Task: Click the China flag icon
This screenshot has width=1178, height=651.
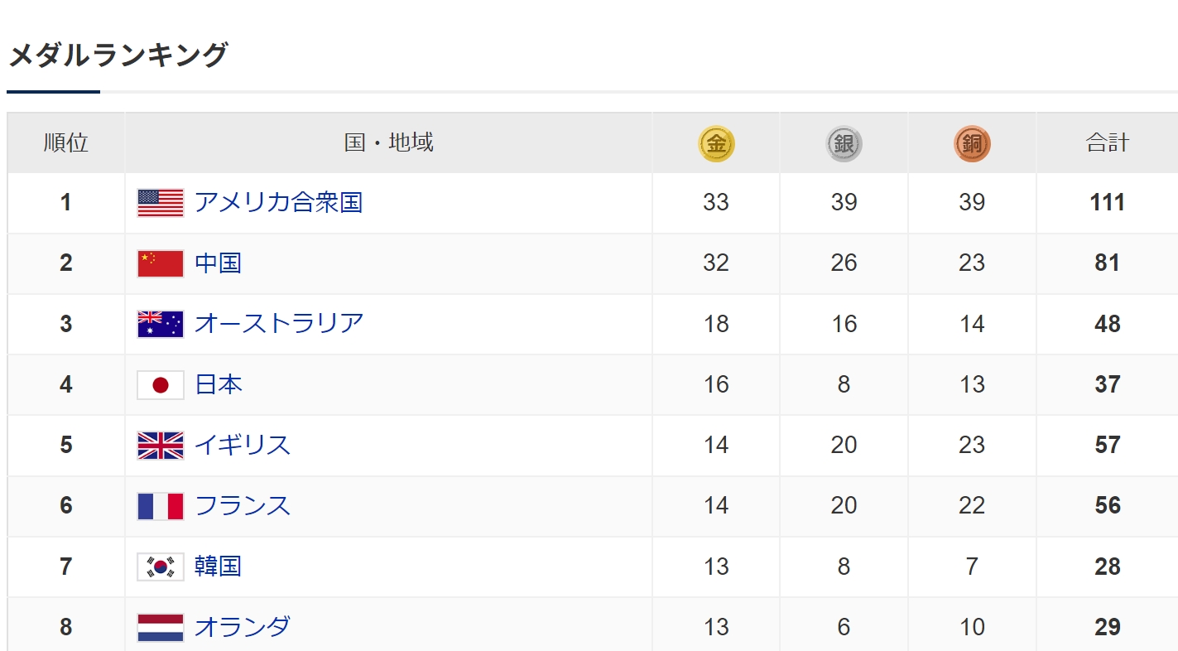Action: [161, 263]
